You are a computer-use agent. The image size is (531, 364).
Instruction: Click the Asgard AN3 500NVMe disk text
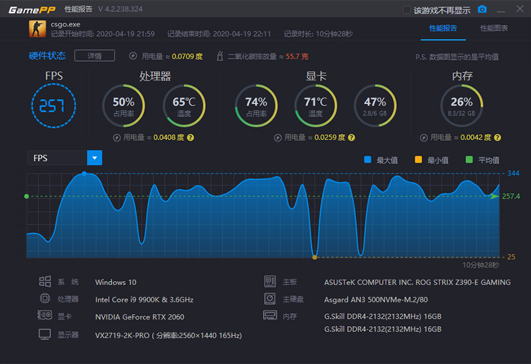point(376,300)
